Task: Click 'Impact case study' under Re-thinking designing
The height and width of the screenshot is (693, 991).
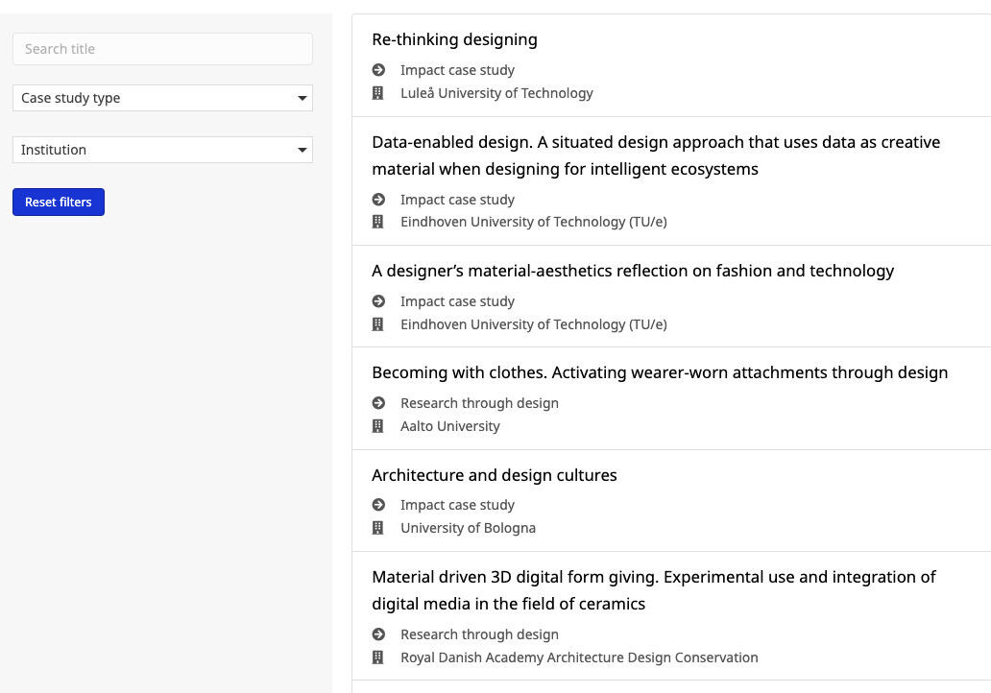Action: point(458,69)
